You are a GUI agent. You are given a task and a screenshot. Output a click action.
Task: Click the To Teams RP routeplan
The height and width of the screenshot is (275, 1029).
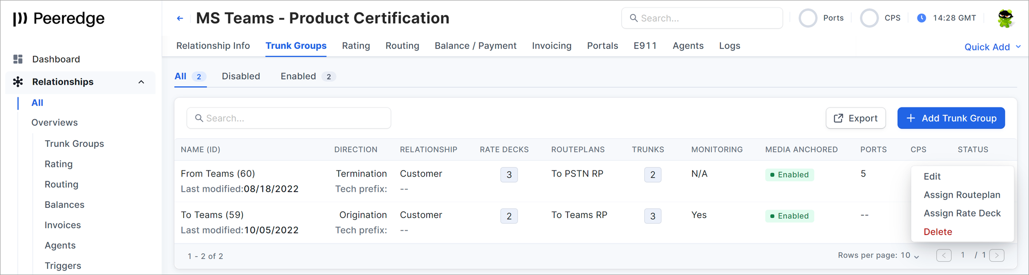point(579,215)
